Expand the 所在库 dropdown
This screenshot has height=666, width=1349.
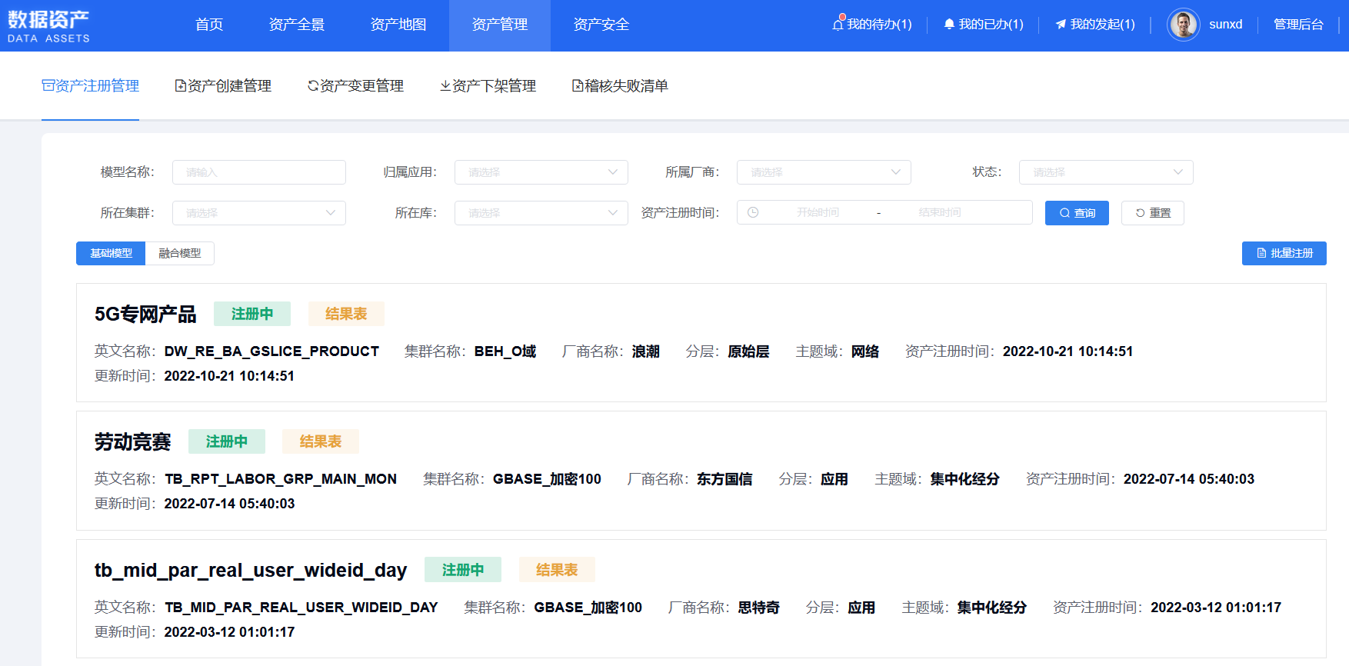541,213
